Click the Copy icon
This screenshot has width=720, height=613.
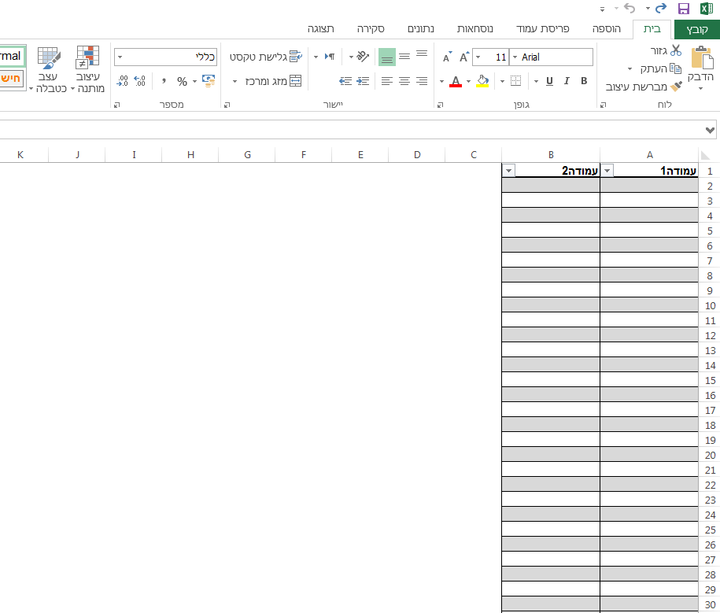pos(675,68)
